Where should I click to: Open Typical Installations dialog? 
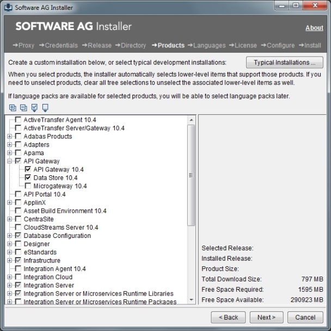(285, 63)
